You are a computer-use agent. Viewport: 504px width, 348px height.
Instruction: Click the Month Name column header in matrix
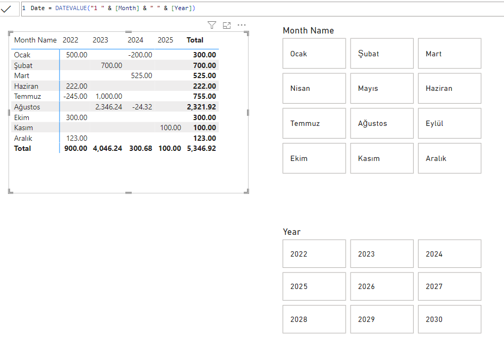pyautogui.click(x=36, y=40)
